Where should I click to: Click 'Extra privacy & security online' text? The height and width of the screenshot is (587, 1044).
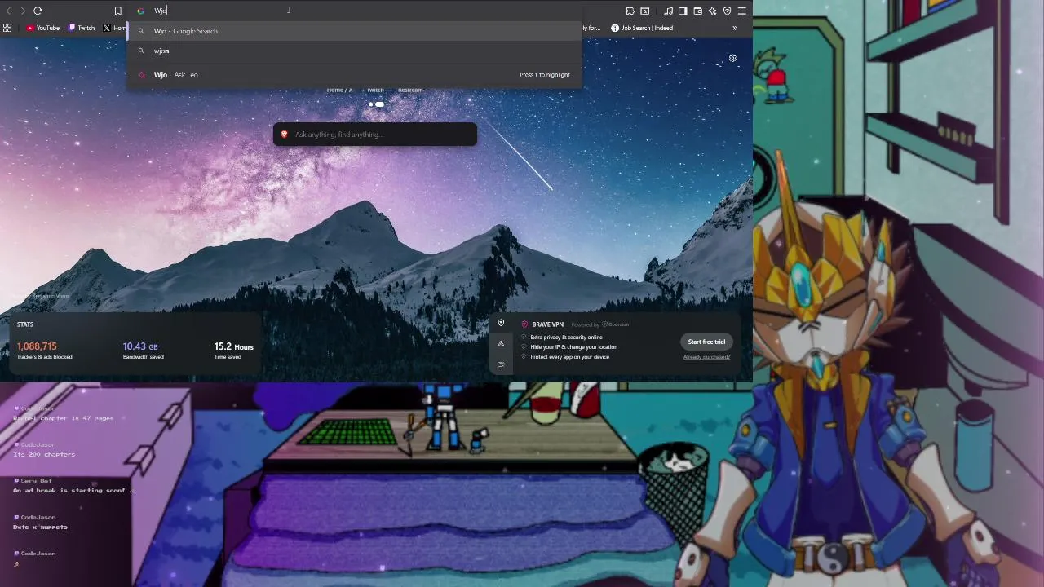click(566, 338)
